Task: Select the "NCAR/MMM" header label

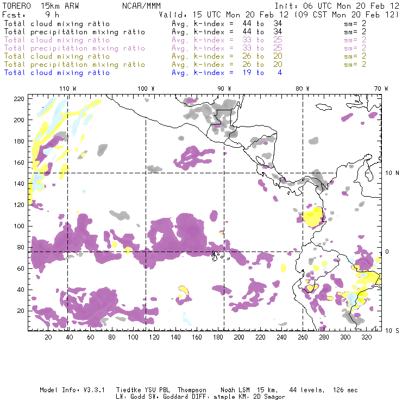Action: (141, 6)
